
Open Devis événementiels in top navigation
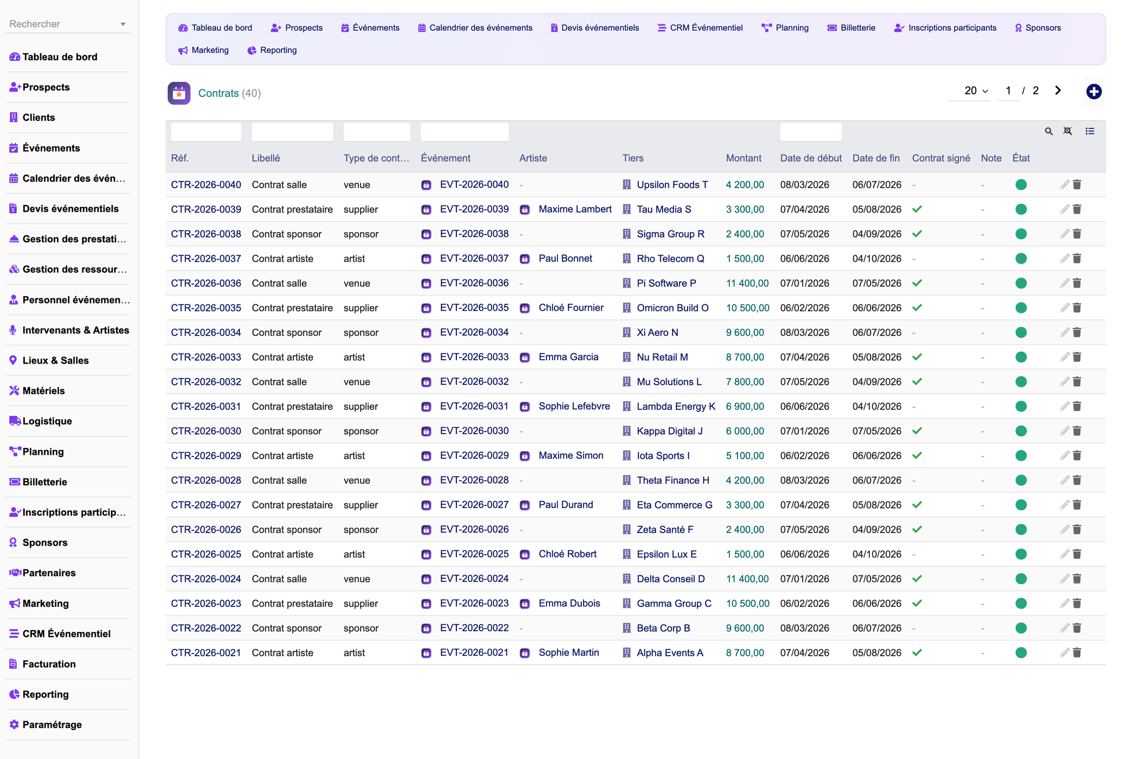(x=595, y=28)
